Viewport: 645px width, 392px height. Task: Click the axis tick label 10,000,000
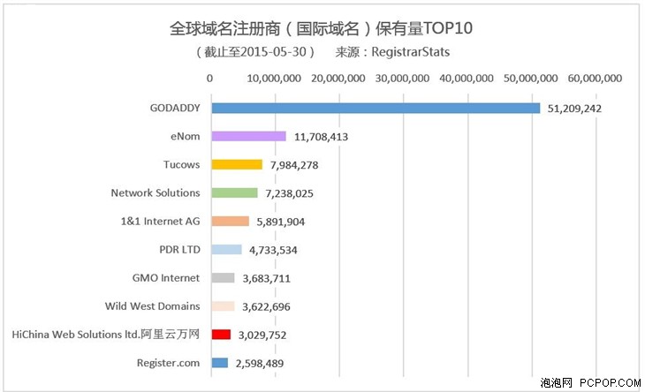tap(274, 78)
